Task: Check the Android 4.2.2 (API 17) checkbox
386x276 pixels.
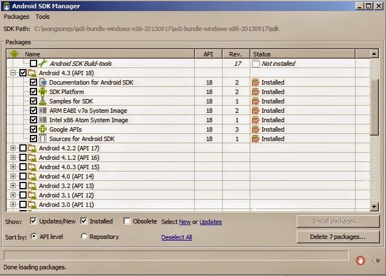Action: 23,148
